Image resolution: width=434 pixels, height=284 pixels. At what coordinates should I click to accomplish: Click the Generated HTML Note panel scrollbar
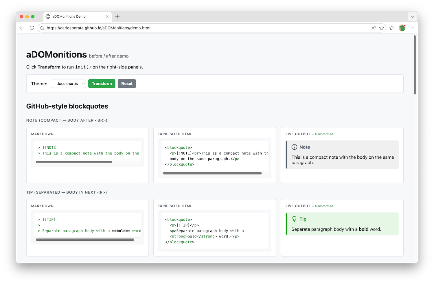click(x=212, y=173)
